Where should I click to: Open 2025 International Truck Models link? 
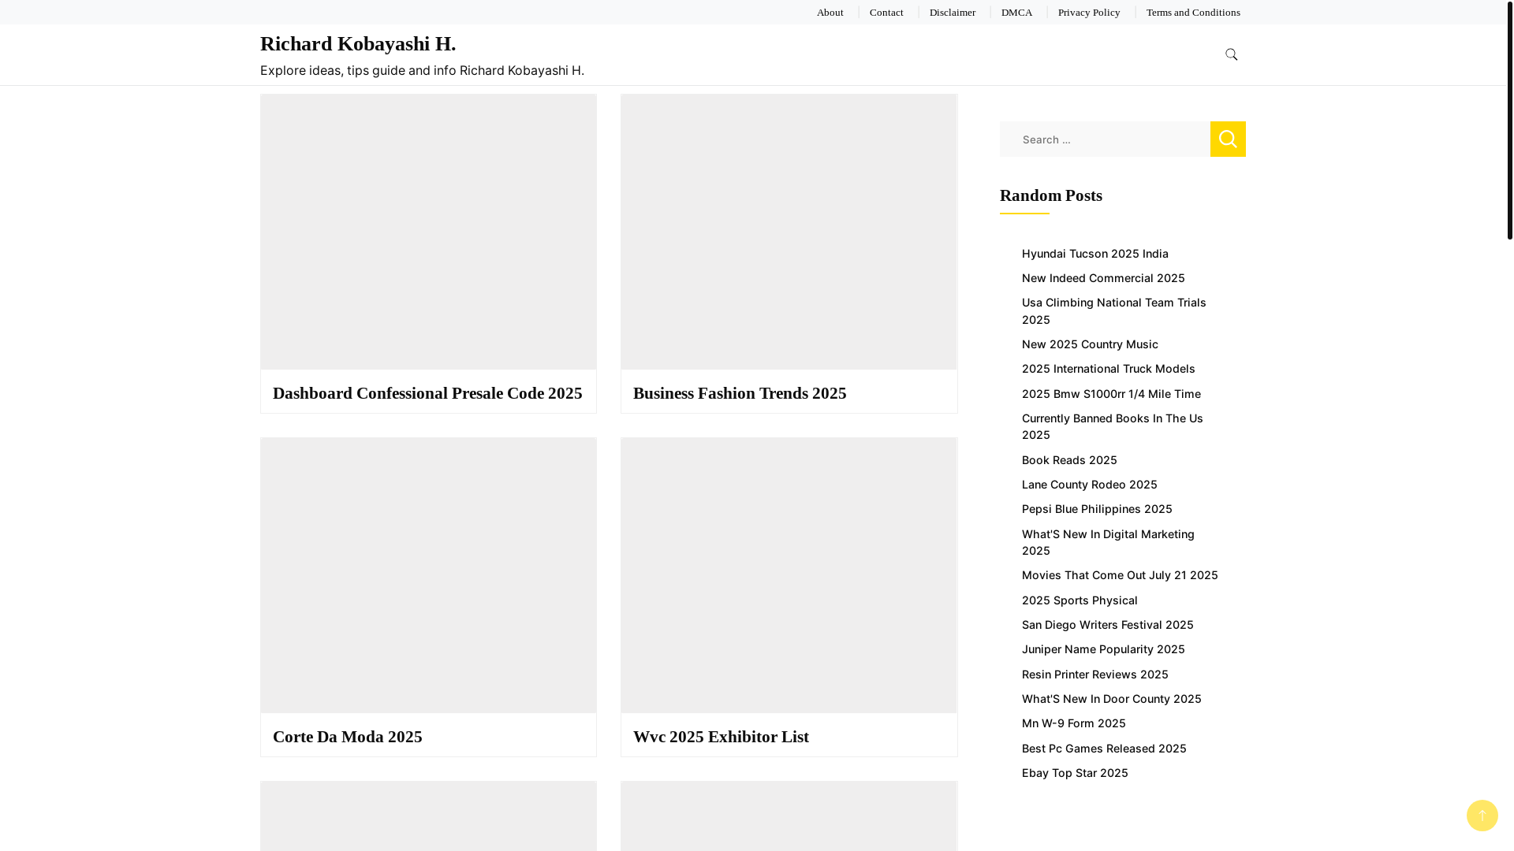pos(1108,369)
